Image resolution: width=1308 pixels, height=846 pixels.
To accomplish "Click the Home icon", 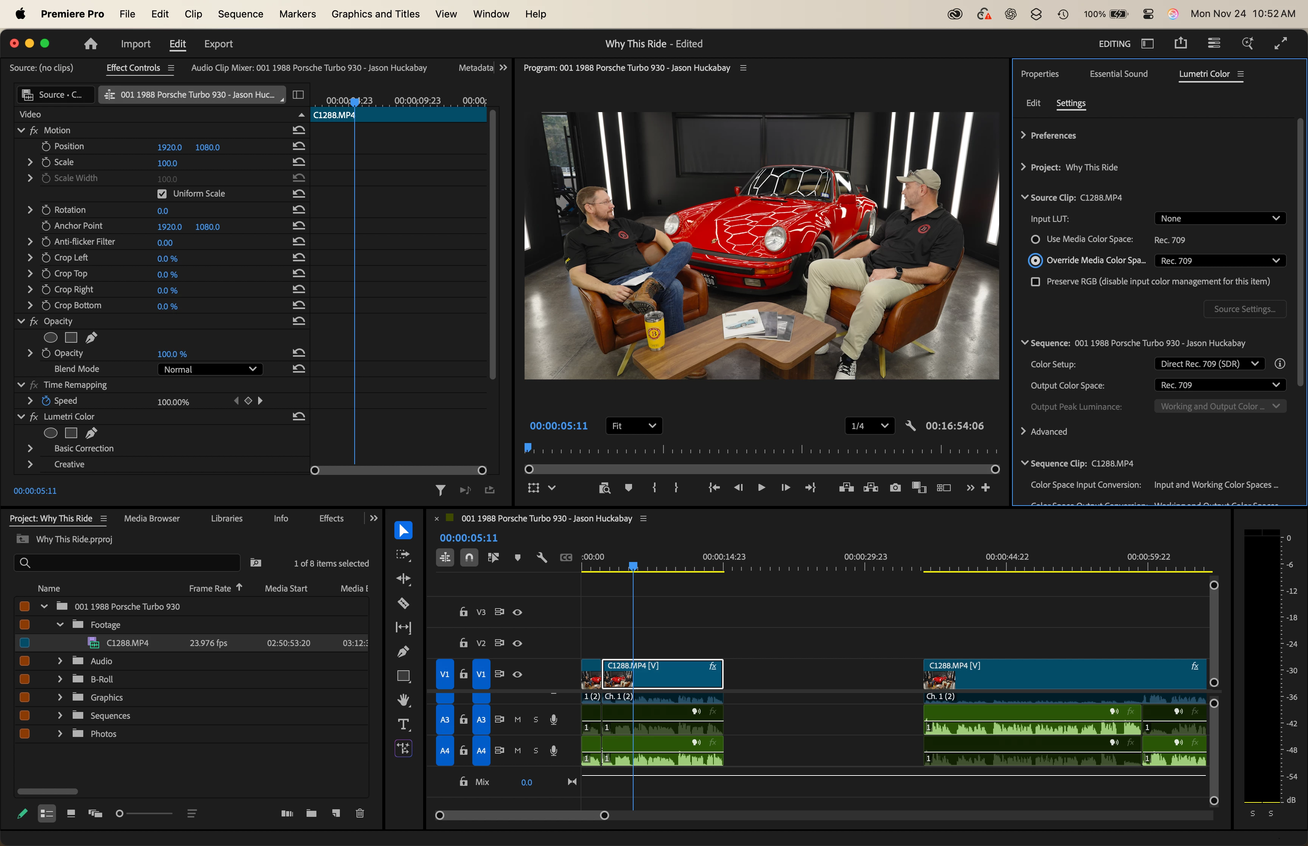I will (90, 44).
